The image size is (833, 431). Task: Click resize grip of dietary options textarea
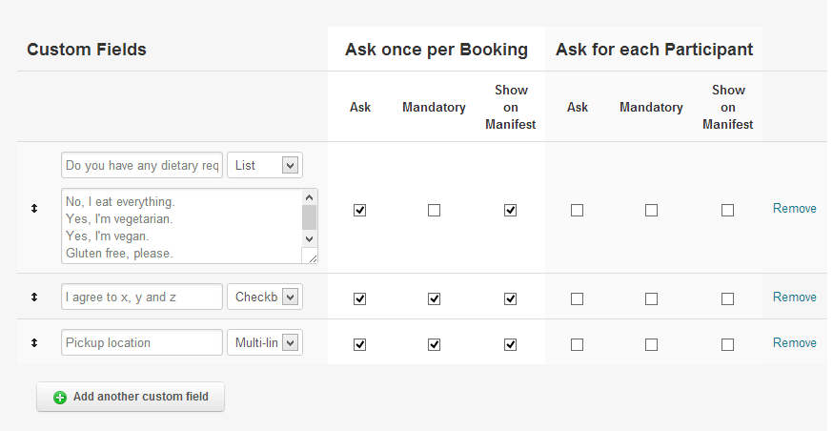[311, 257]
